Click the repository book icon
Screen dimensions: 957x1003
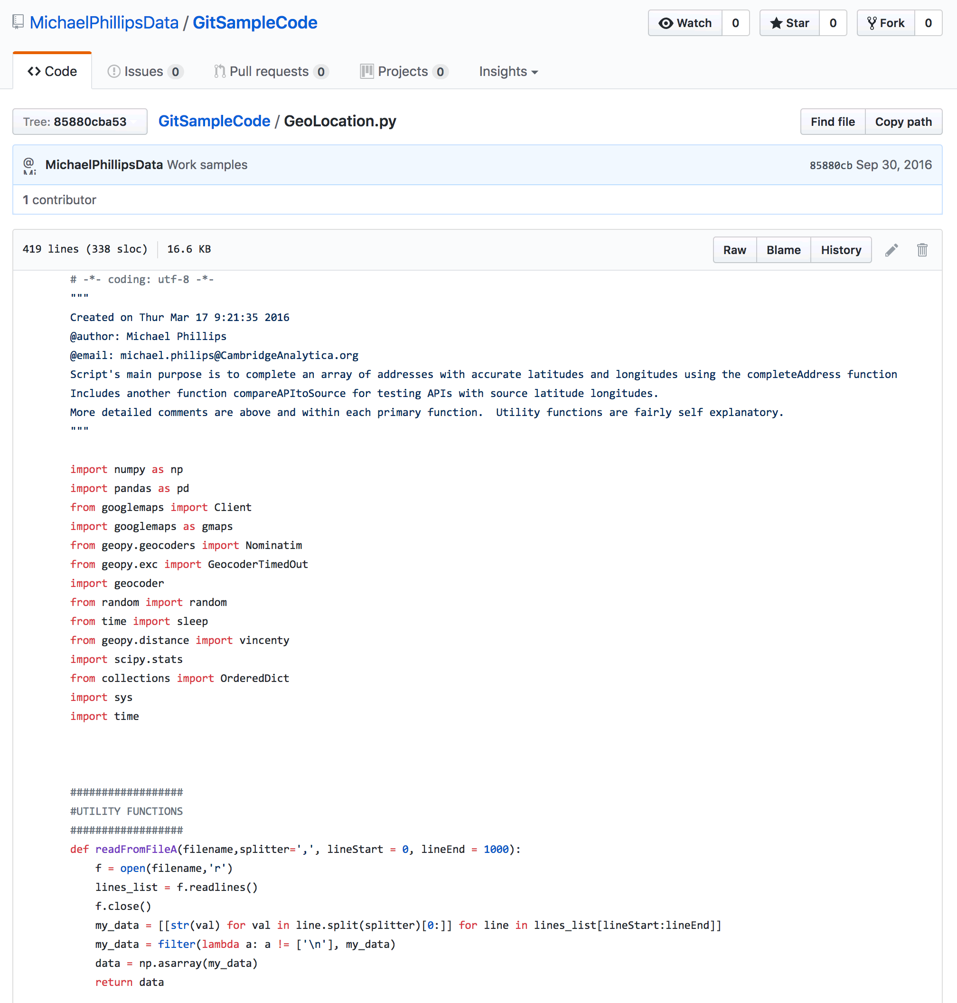(19, 22)
